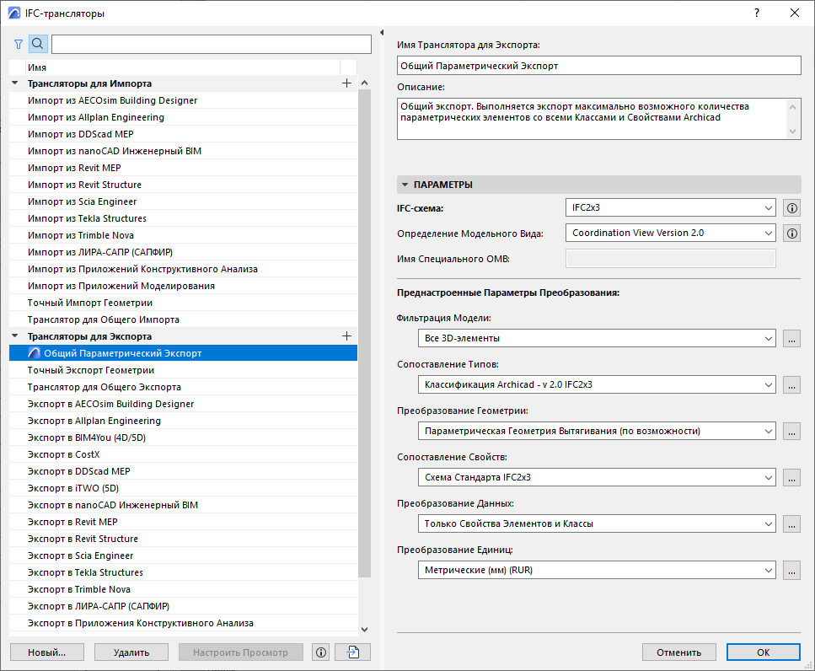Click the search text field
815x671 pixels.
pos(212,44)
